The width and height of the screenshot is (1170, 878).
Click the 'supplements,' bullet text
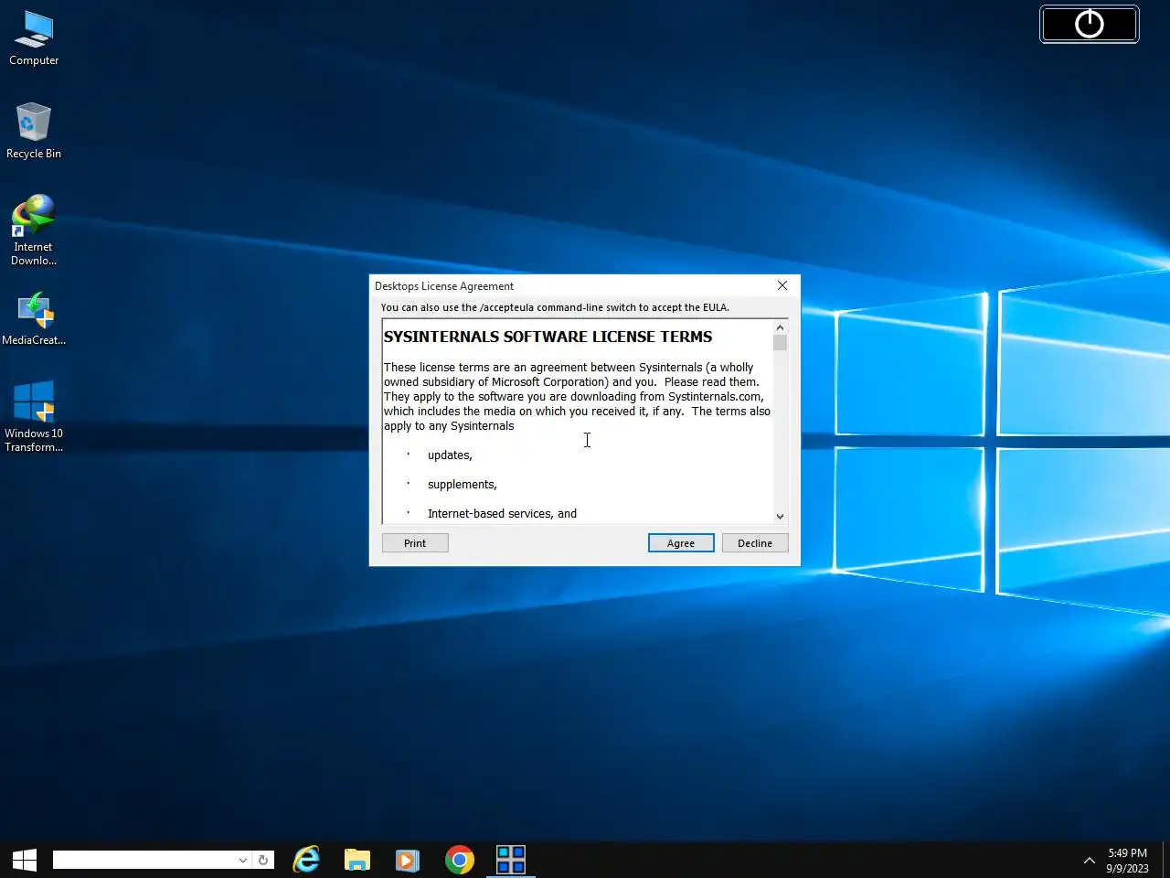tap(463, 485)
